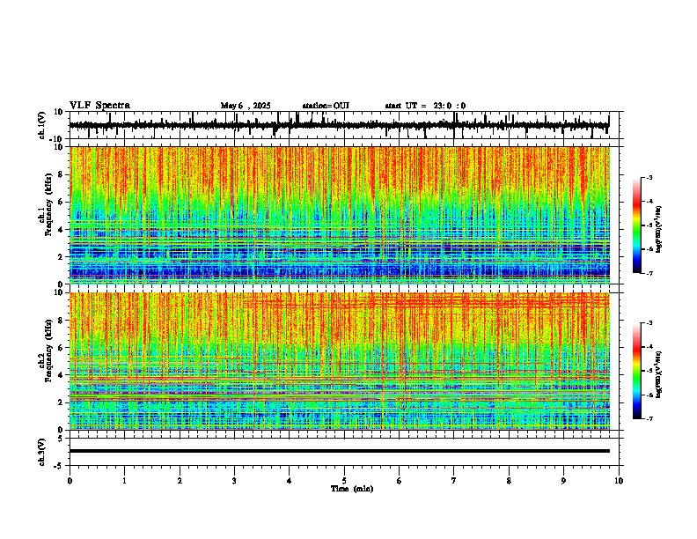Image resolution: width=697 pixels, height=539 pixels.
Task: Click the "station=OUI" header label
Action: [326, 106]
